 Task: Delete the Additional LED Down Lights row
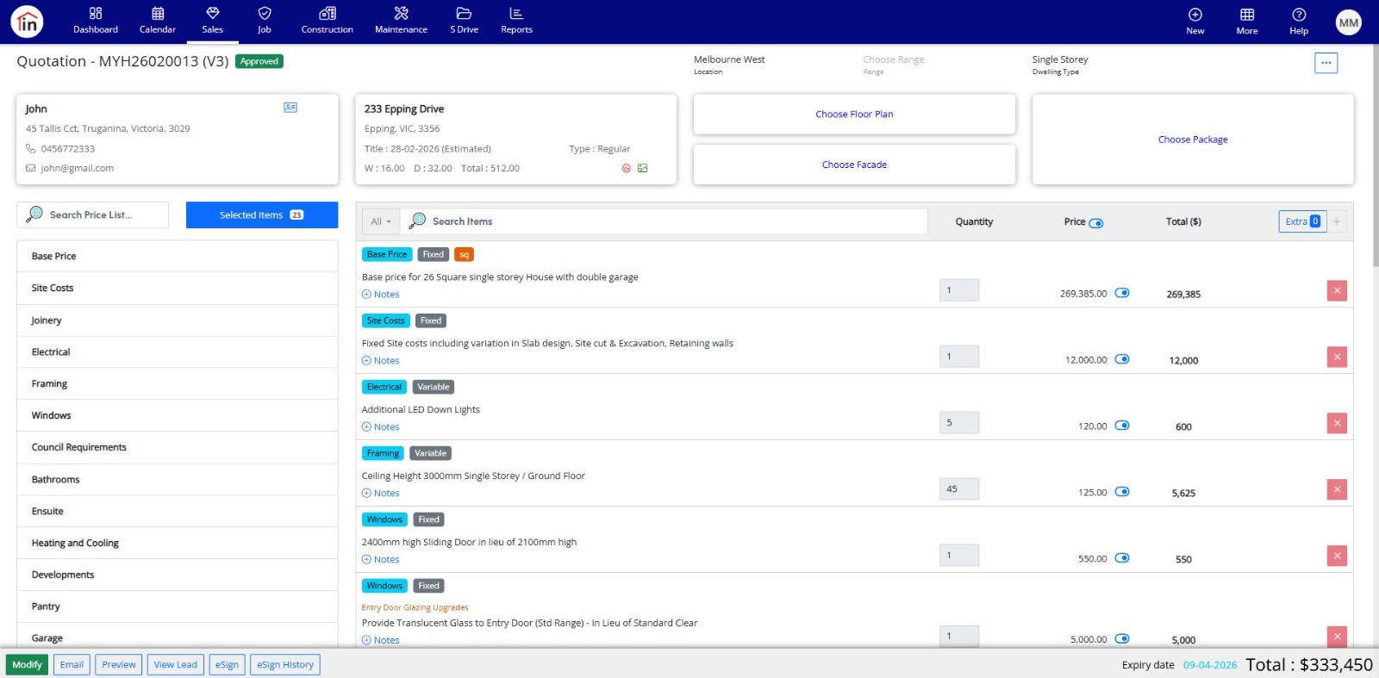point(1336,424)
